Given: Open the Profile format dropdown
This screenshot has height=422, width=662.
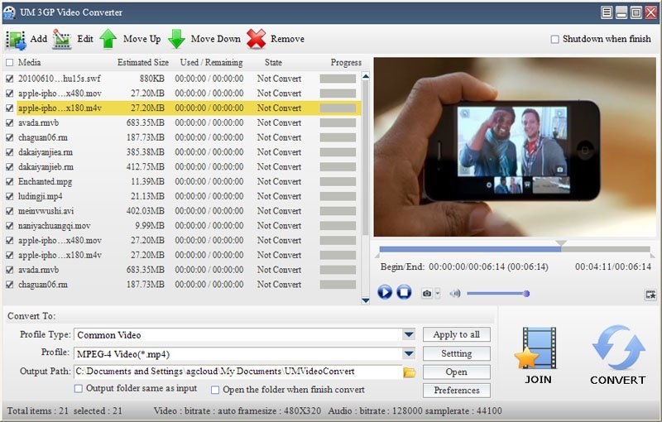Looking at the screenshot, I should pyautogui.click(x=409, y=354).
